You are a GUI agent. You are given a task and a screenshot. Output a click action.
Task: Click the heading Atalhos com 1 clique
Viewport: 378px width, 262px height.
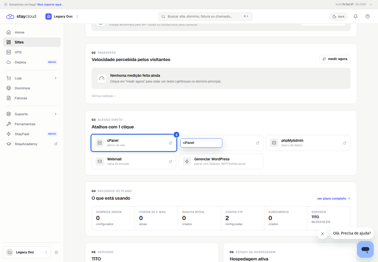pyautogui.click(x=113, y=127)
